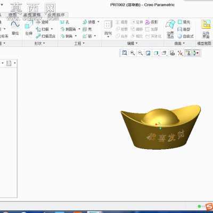Expand the Shapes (形状) group menu
213x213 pixels.
[x=39, y=43]
